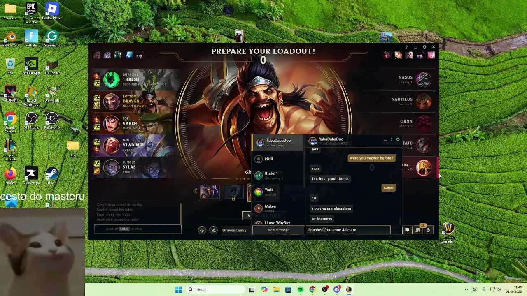Click the chat message input field

348,230
